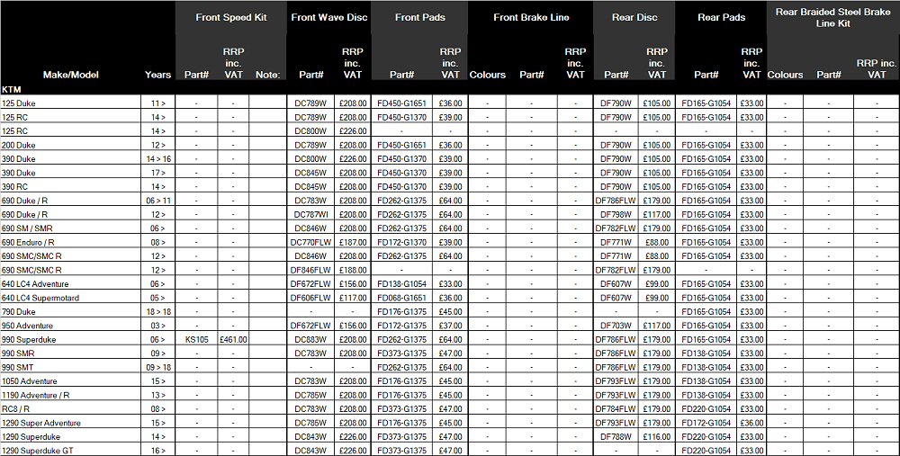Select the £188.00 price cell
Screen dimensions: 900x456
pos(353,270)
